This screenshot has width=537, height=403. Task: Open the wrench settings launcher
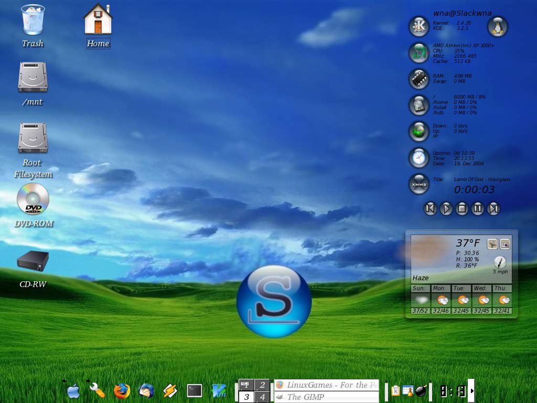point(97,390)
